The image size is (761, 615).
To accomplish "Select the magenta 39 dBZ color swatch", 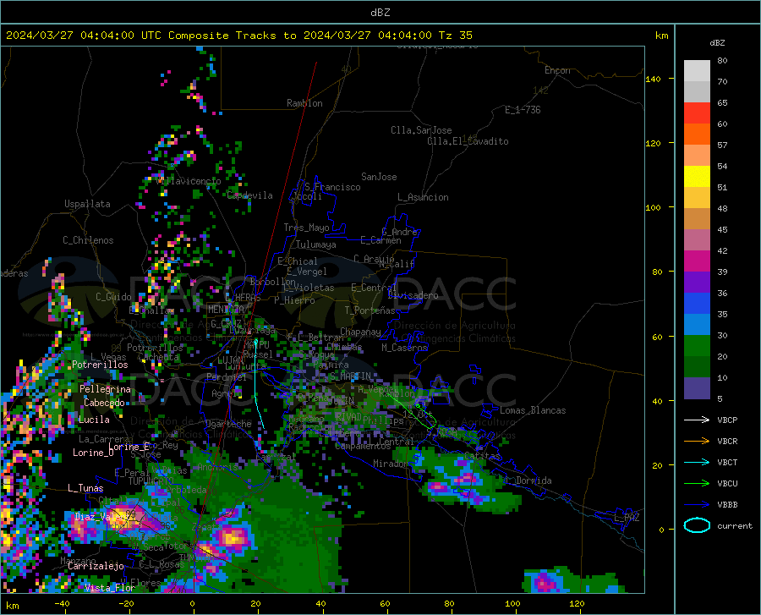I will click(697, 261).
